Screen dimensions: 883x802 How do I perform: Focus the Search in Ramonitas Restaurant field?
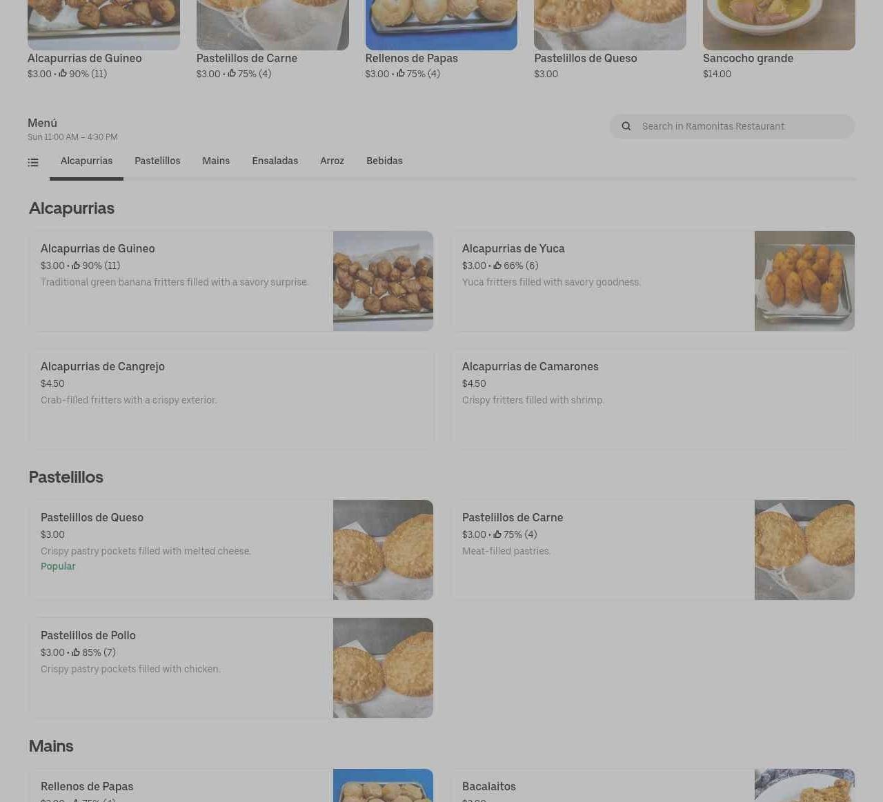(x=732, y=126)
